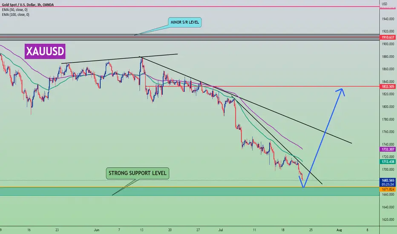This screenshot has width=397, height=234.
Task: Click the 1860.000 price axis tick
Action: click(388, 69)
